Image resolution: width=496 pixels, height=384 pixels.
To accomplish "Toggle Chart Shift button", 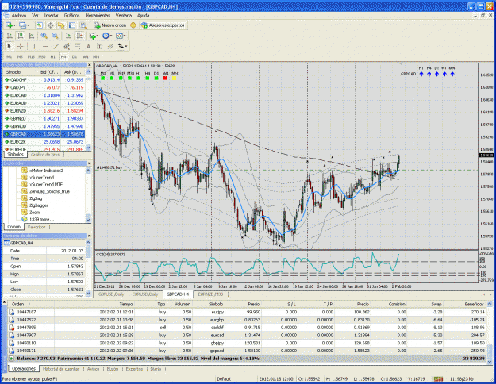I will pos(79,36).
